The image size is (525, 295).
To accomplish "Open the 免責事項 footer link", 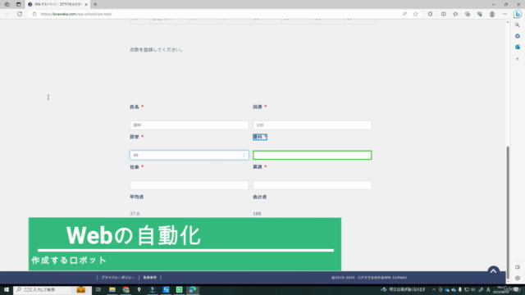I will [149, 278].
